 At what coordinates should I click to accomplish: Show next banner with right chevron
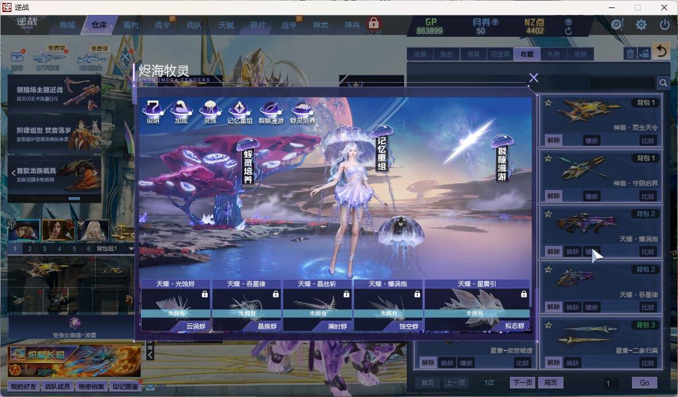point(95,172)
